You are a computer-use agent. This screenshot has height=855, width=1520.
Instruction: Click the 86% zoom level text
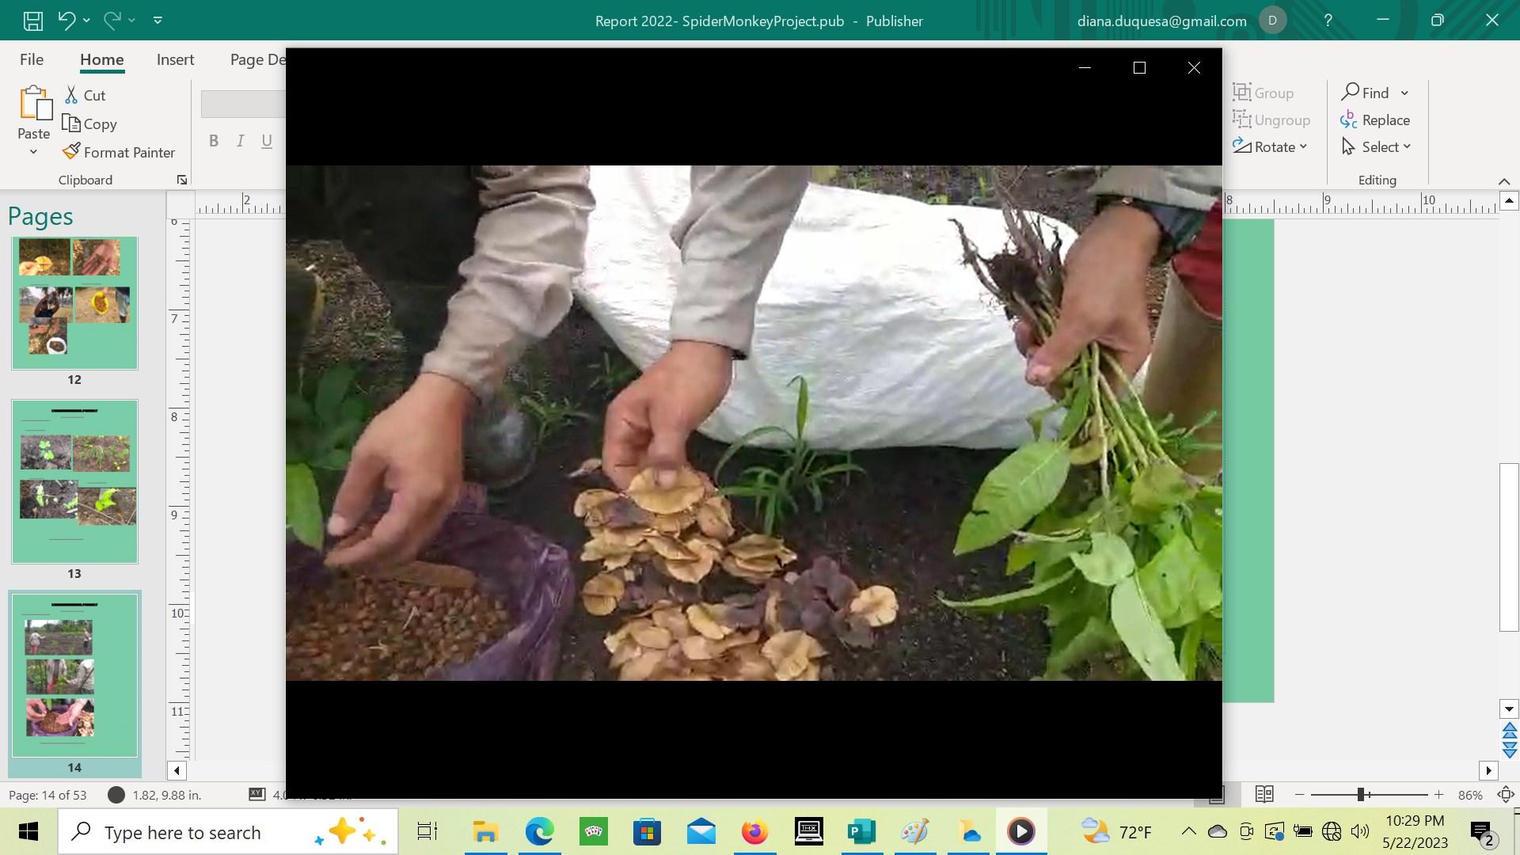(1469, 795)
